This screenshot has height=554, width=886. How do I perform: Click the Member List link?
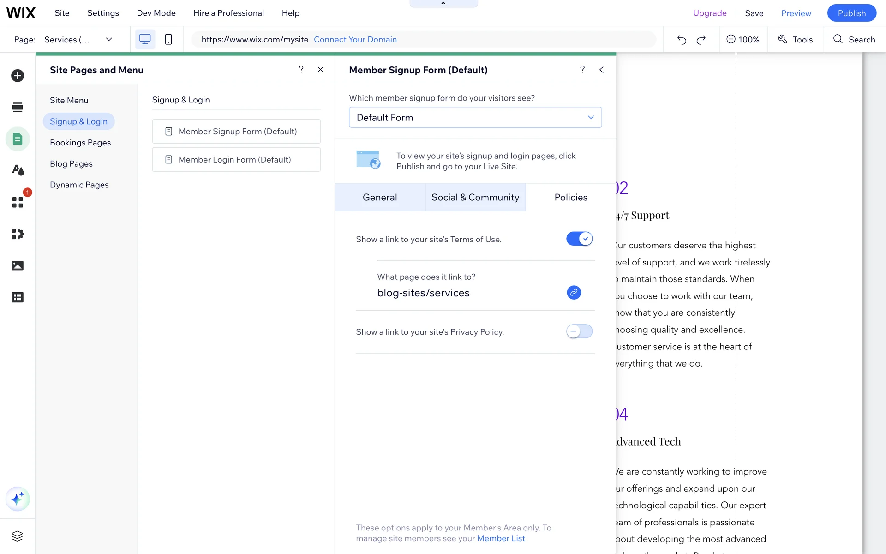pyautogui.click(x=501, y=538)
